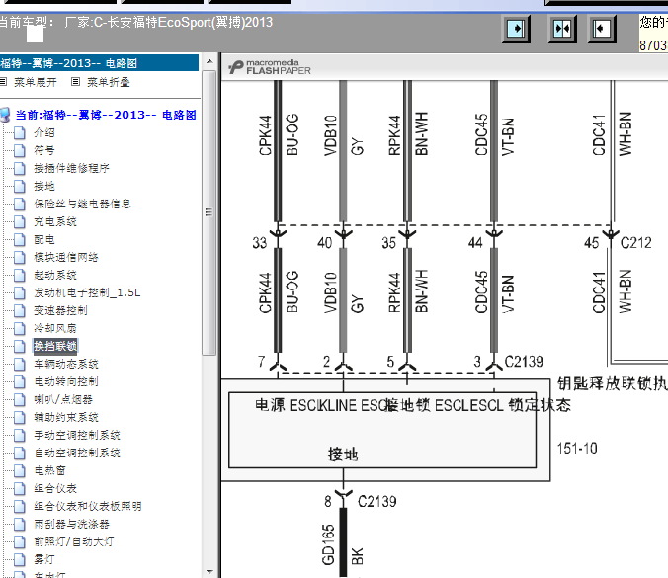Click the GD165 ground wire label

point(328,544)
